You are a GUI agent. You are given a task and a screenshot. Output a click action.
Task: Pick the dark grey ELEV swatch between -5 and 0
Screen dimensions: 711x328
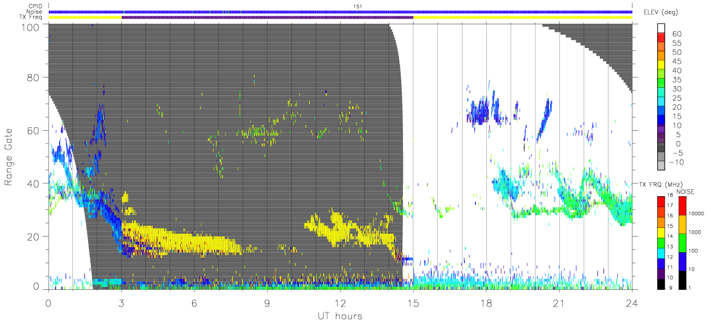(x=661, y=147)
